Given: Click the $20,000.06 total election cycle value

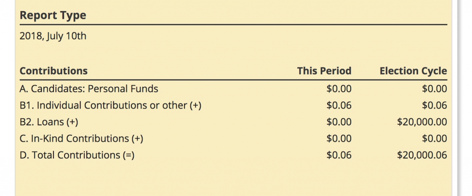Looking at the screenshot, I should tap(422, 155).
